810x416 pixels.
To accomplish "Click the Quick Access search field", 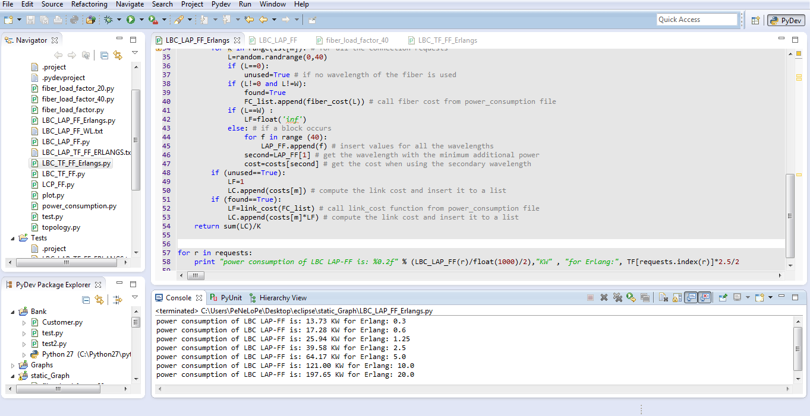I will click(696, 20).
